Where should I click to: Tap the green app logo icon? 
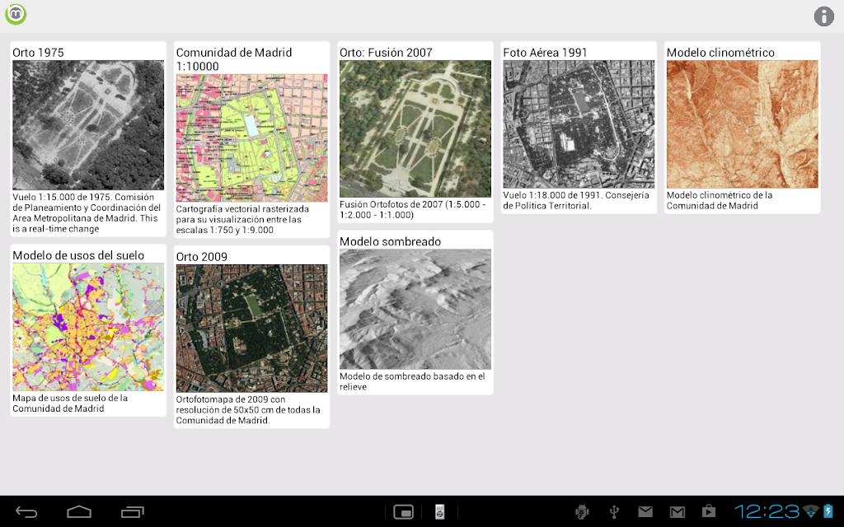point(16,15)
